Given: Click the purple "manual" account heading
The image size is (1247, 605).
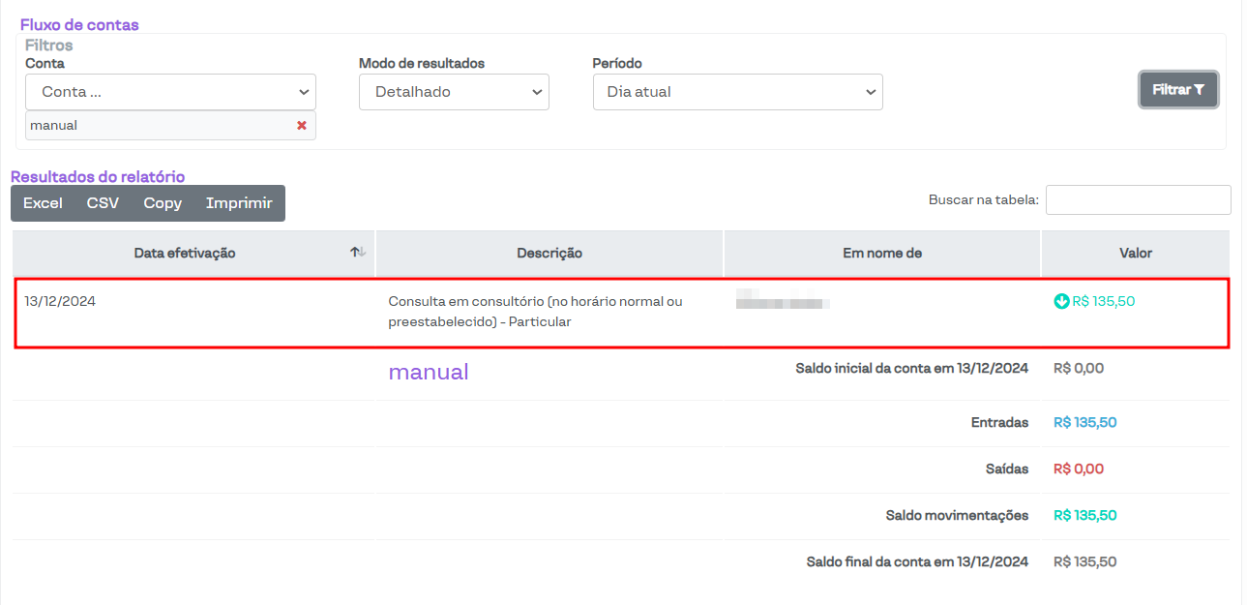Looking at the screenshot, I should (x=429, y=372).
